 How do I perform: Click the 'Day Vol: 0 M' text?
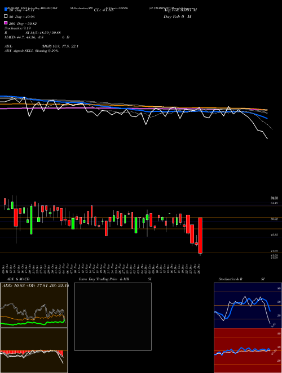pyautogui.click(x=177, y=16)
